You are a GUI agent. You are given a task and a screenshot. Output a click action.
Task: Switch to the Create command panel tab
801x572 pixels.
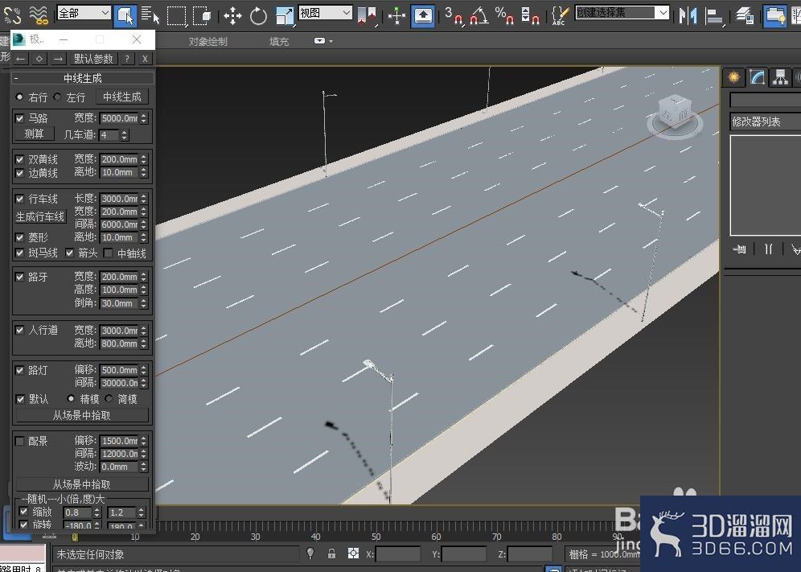pyautogui.click(x=734, y=77)
